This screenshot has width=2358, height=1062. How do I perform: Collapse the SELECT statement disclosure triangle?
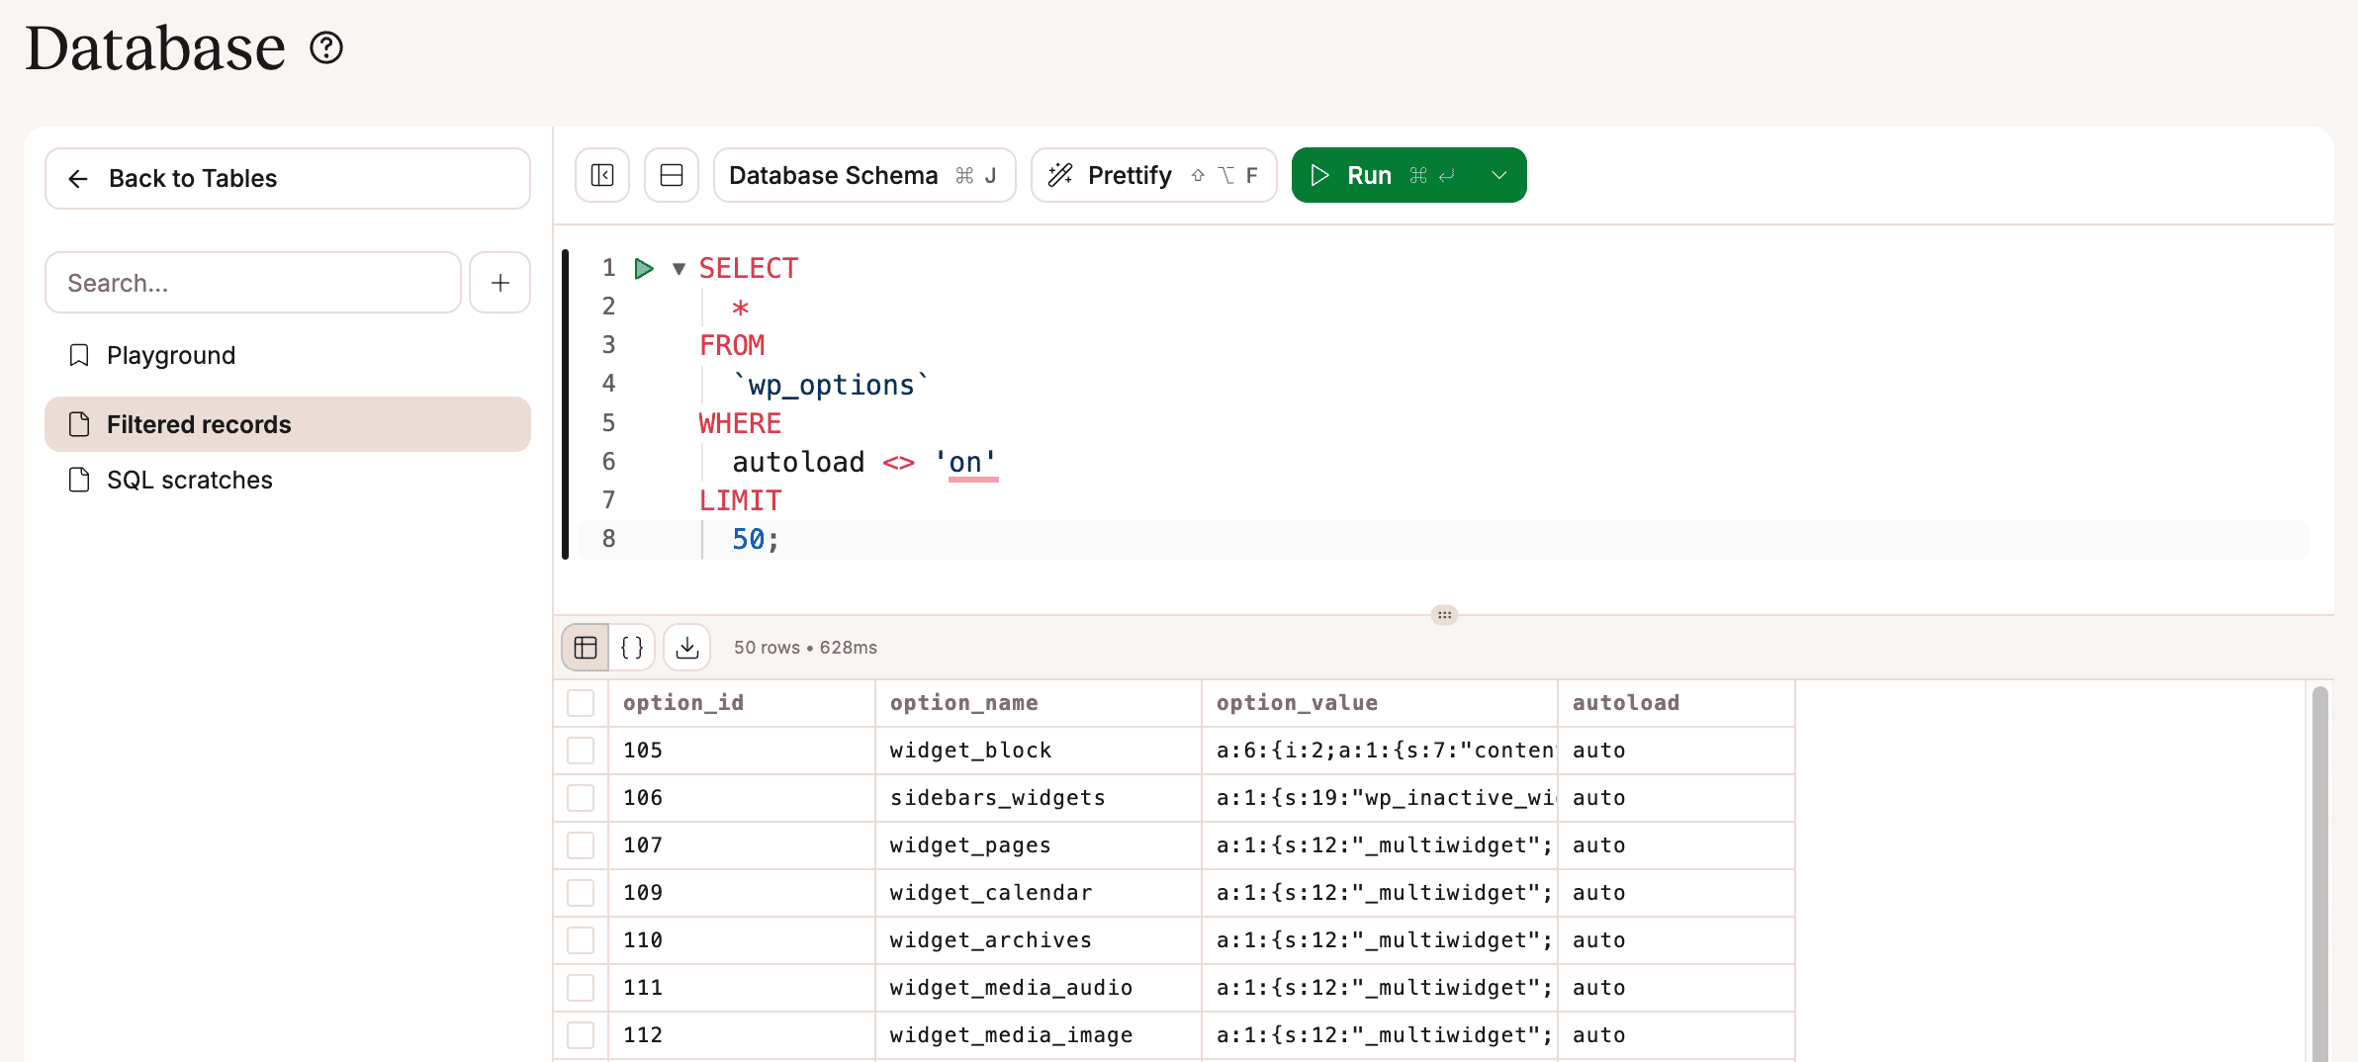[x=679, y=268]
